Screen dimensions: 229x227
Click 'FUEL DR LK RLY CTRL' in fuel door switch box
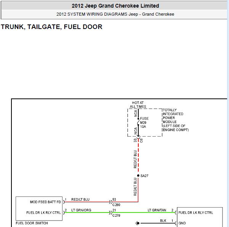(x=43, y=213)
